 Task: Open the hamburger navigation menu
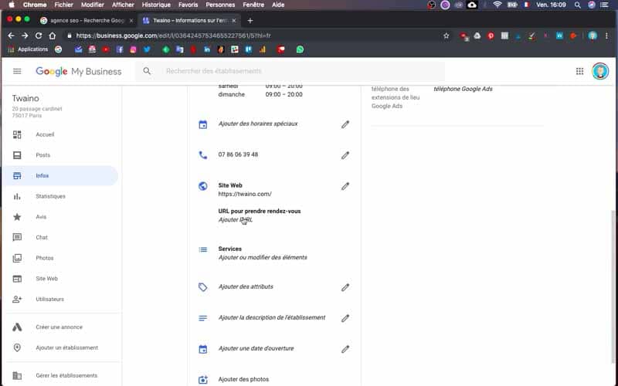point(17,71)
